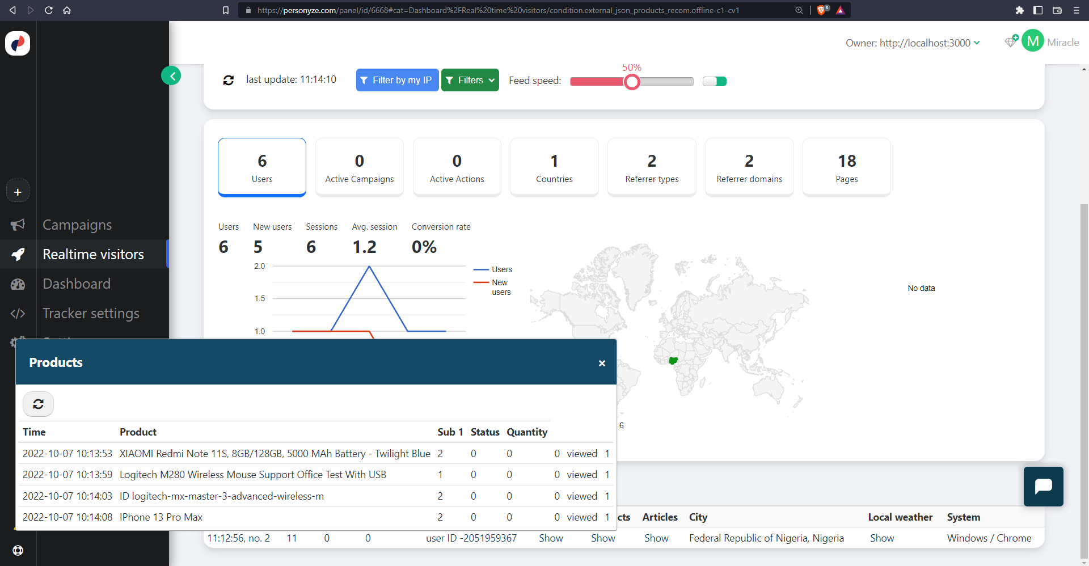
Task: Open the Owner localhost dropdown
Action: [913, 43]
